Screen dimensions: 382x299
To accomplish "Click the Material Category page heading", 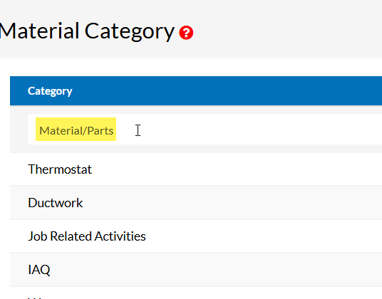I will point(86,31).
